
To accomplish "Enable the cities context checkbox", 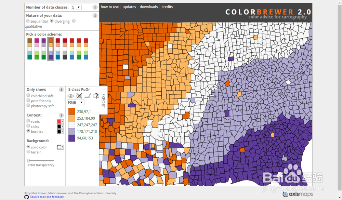I will 28,126.
